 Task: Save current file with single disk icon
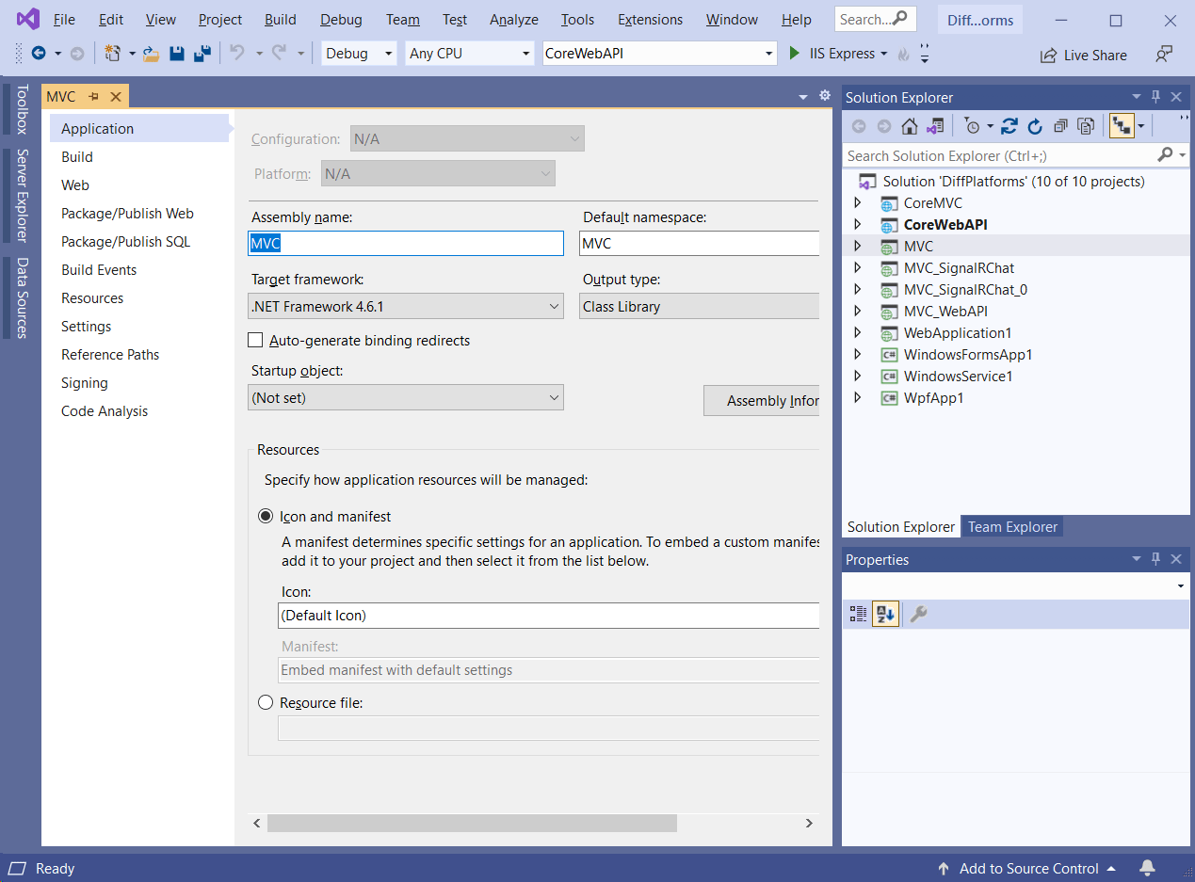(x=176, y=54)
